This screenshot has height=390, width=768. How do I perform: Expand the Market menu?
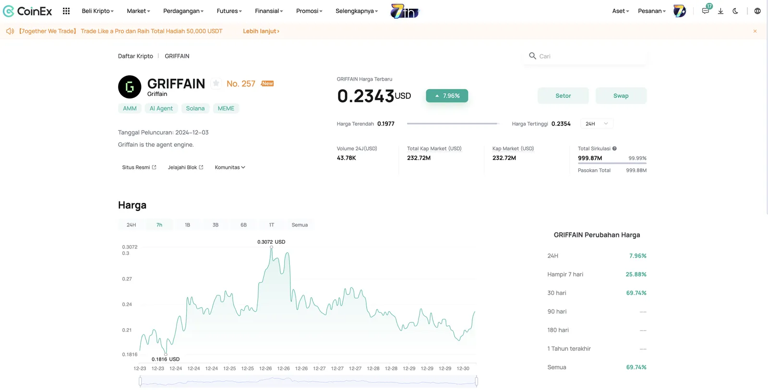[138, 11]
